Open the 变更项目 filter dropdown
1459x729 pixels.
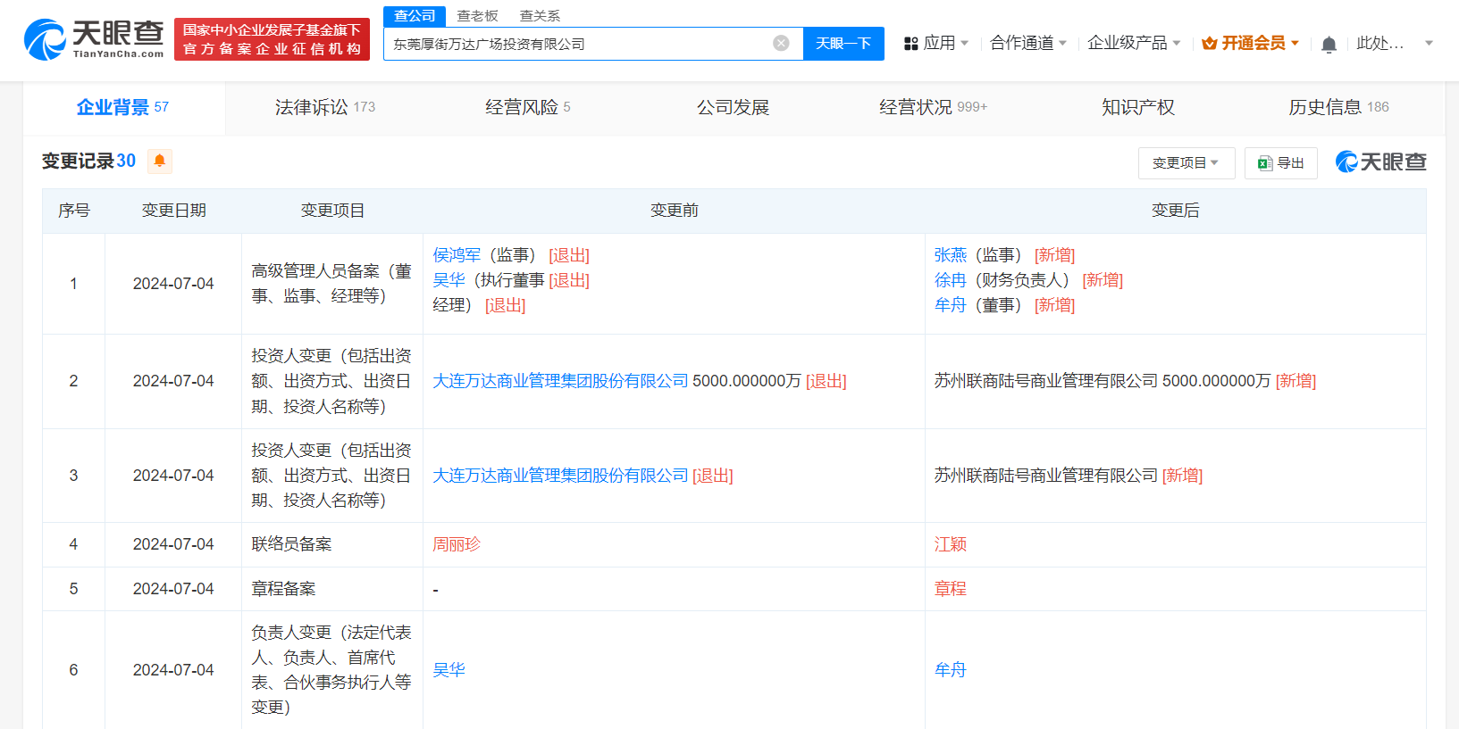pyautogui.click(x=1186, y=163)
